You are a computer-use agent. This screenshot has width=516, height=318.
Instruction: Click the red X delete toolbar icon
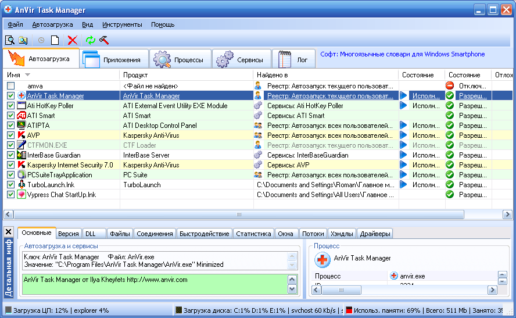tap(73, 40)
